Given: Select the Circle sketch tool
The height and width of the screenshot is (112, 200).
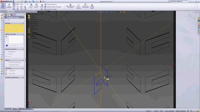Looking at the screenshot, I should click(x=17, y=4).
